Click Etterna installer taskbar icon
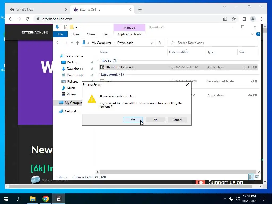This screenshot has height=204, width=272. 59,199
